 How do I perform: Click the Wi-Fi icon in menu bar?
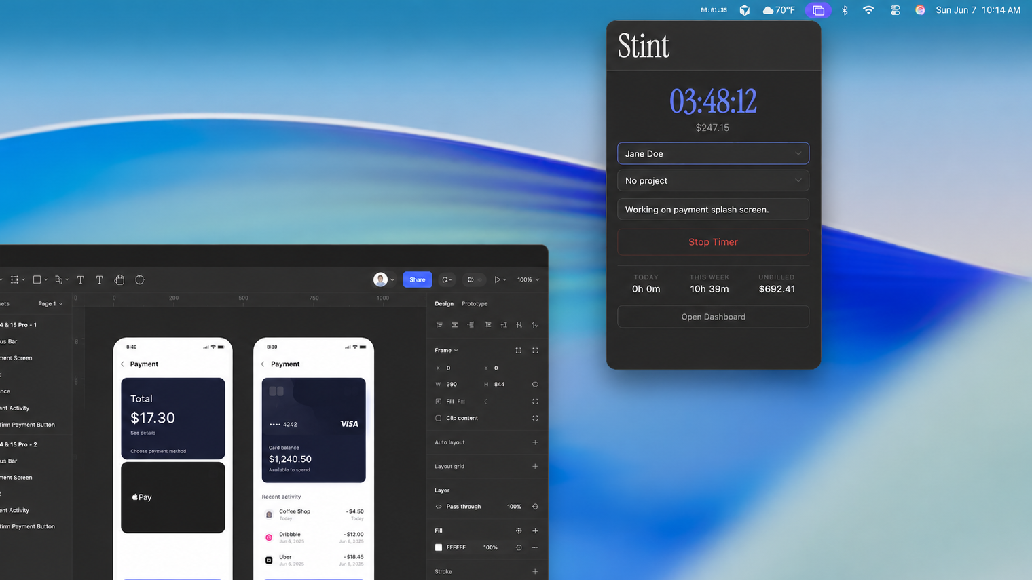[868, 10]
